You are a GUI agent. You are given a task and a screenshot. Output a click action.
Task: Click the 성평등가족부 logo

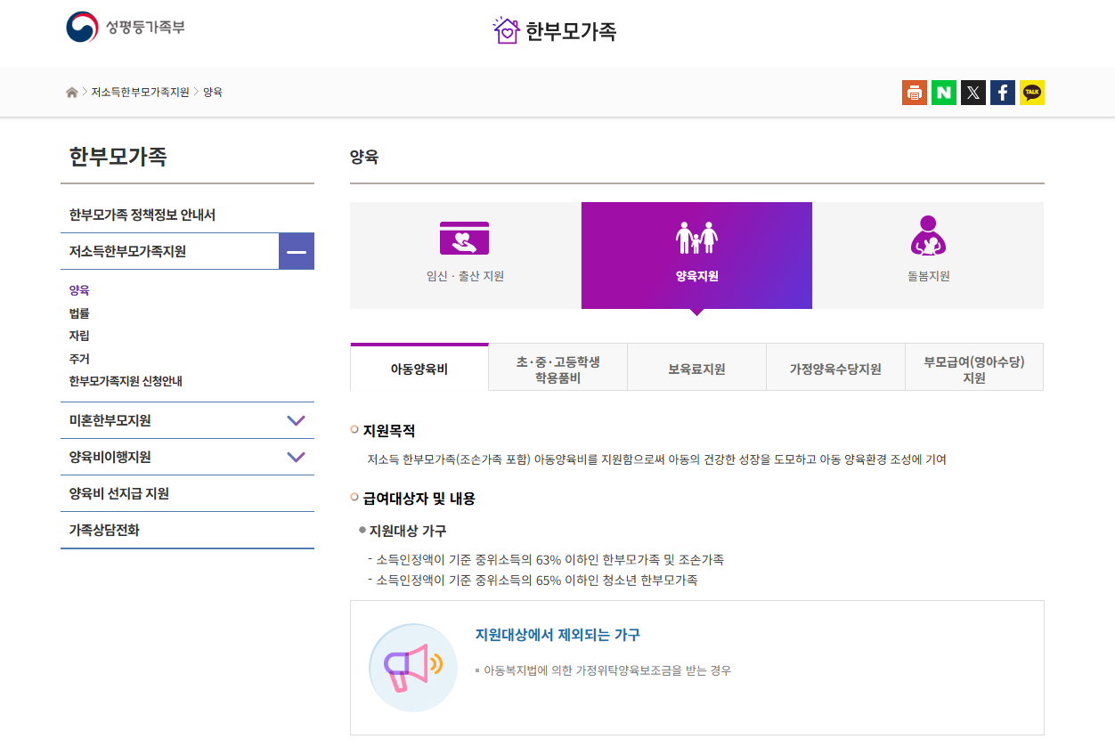(126, 28)
